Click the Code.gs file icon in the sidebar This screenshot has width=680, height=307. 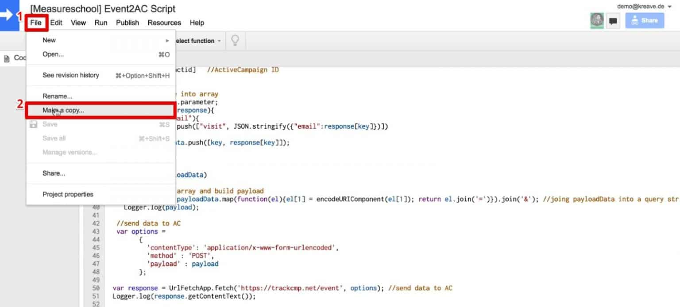[x=6, y=58]
